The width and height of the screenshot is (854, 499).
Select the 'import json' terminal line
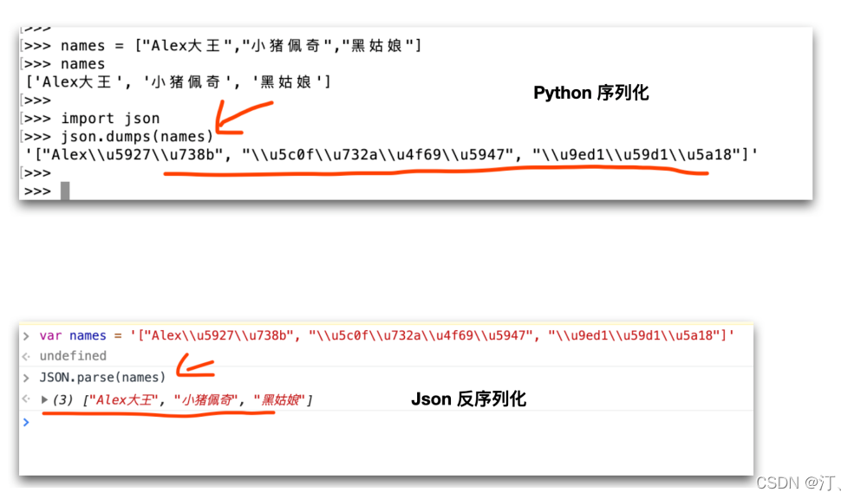pos(92,119)
